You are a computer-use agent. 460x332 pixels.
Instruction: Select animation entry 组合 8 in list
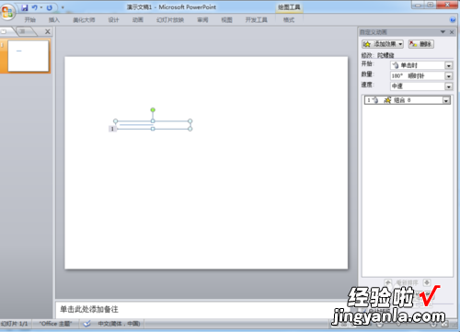click(408, 100)
